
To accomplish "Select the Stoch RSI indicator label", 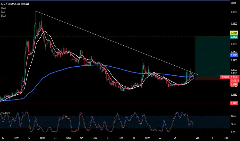I will [6, 113].
